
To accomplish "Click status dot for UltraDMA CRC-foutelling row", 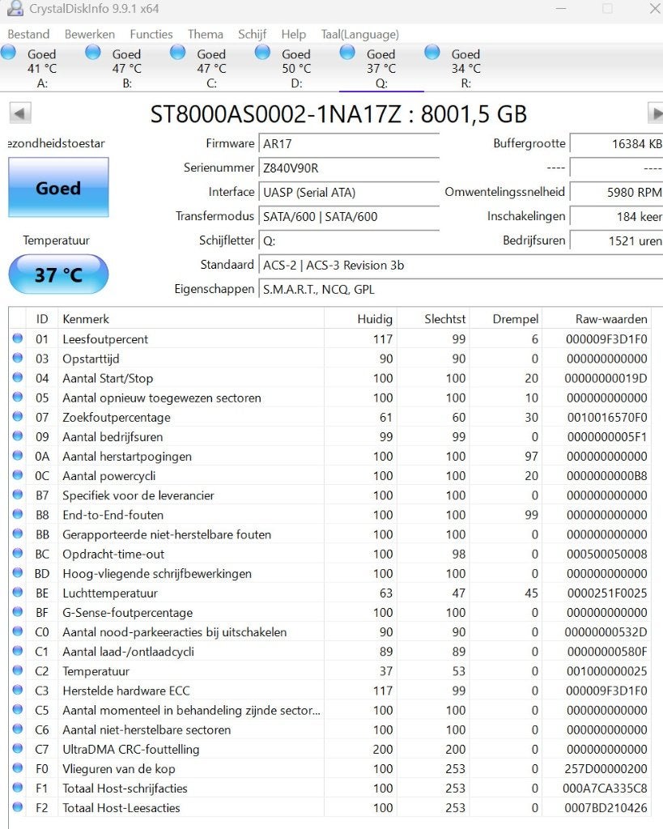I will [x=18, y=749].
